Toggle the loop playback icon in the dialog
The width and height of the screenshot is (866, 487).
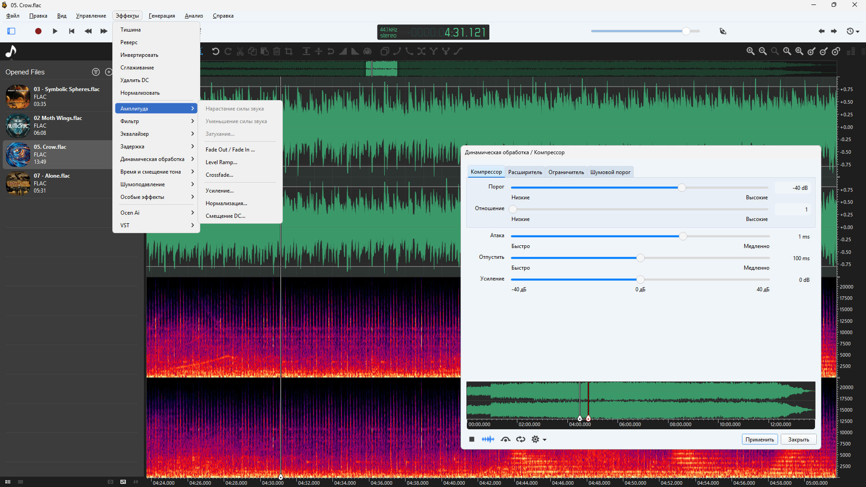tap(521, 439)
